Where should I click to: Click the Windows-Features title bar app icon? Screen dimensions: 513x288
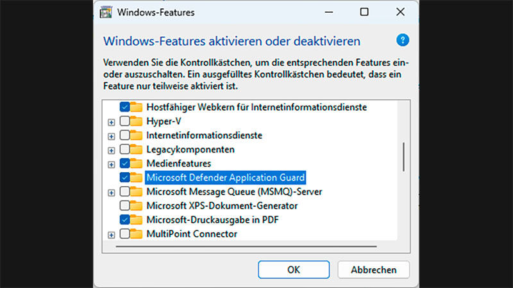(x=106, y=12)
